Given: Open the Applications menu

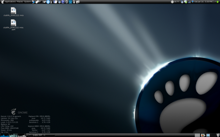Looking at the screenshot, I should pos(10,2).
